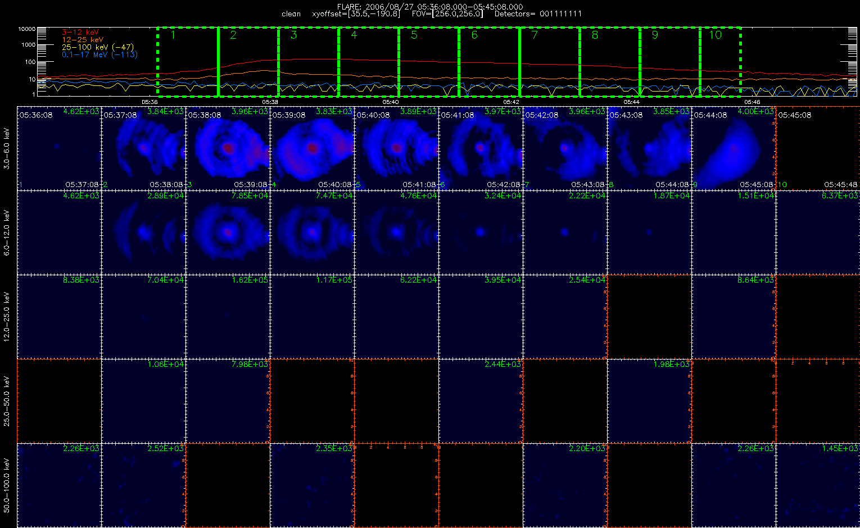Open the 6.0-12.0 keV image labeled 1.87E+04
860x528 pixels.
pos(649,232)
